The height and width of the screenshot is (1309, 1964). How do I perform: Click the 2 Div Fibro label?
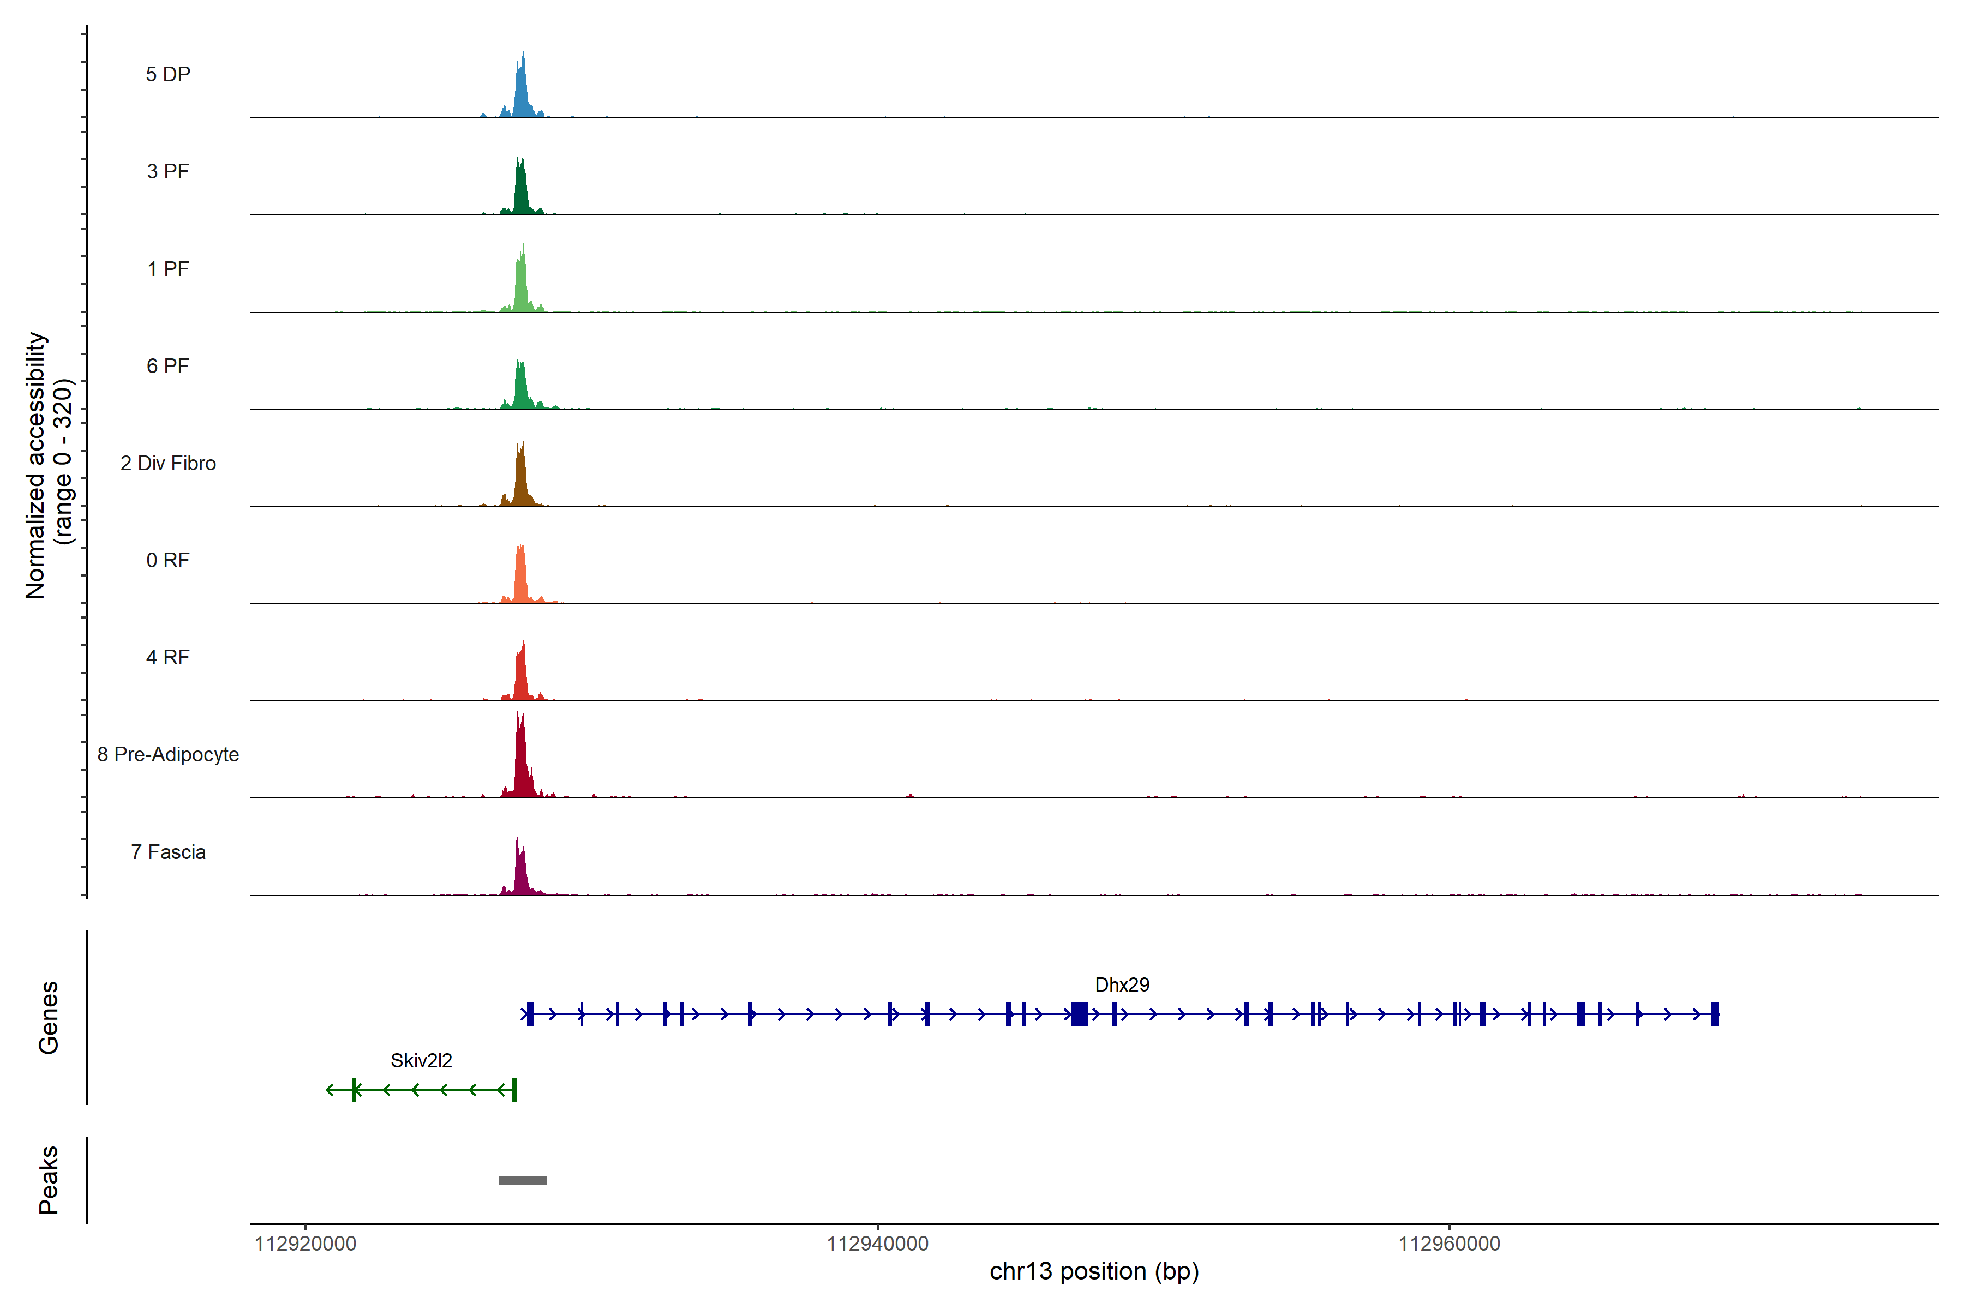pos(168,463)
